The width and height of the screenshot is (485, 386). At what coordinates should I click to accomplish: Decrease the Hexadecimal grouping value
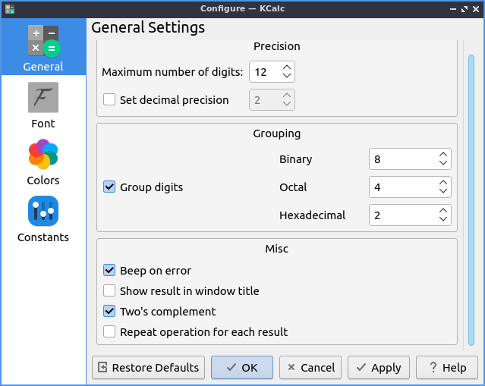pos(443,219)
